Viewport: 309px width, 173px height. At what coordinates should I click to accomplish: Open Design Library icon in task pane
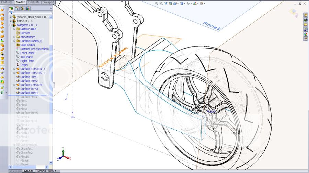point(306,20)
